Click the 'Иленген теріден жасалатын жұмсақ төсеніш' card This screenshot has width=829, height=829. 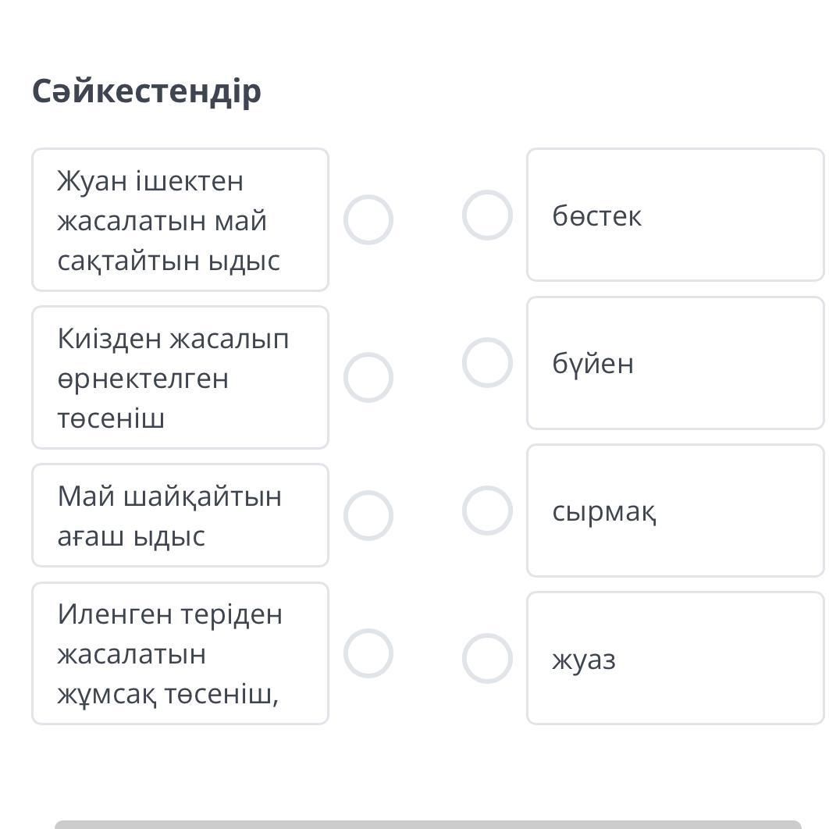tap(180, 653)
